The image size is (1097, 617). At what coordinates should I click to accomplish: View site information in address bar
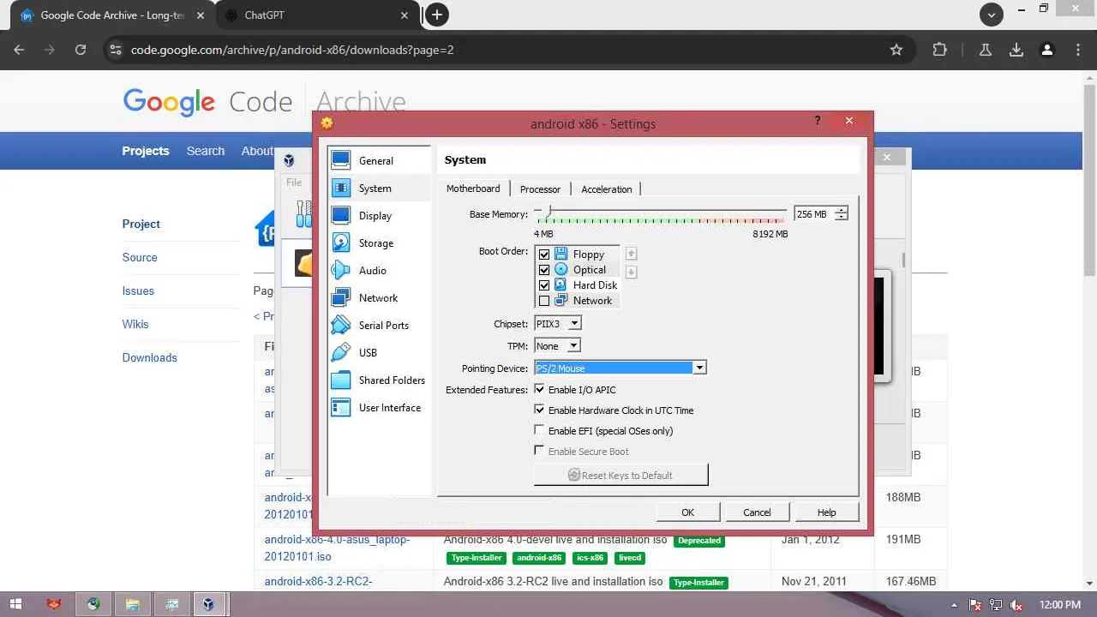click(116, 50)
